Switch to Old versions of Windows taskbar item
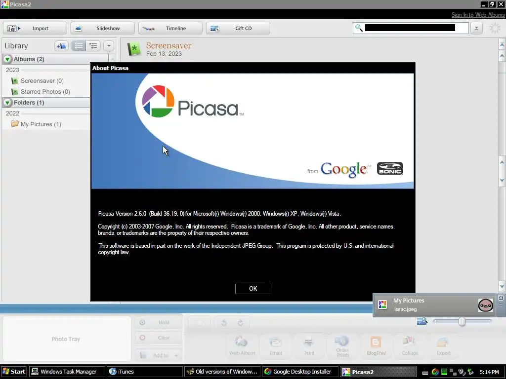506x379 pixels. (x=222, y=372)
